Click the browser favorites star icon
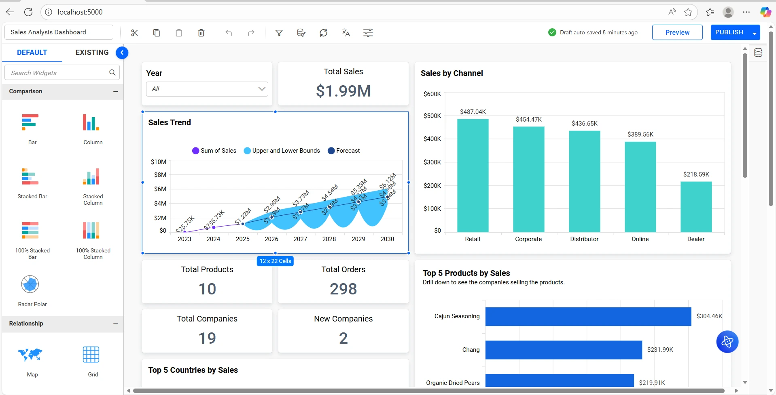 [688, 12]
